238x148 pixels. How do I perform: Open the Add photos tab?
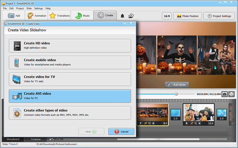[14, 16]
